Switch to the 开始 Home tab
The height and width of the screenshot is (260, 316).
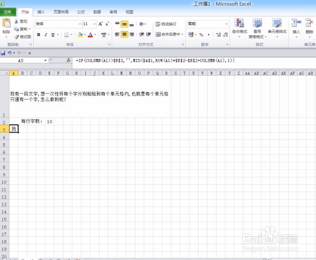pyautogui.click(x=25, y=12)
